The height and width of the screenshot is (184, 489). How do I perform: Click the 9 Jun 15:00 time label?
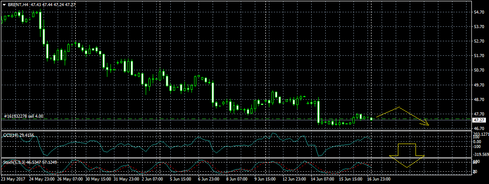(x=265, y=179)
